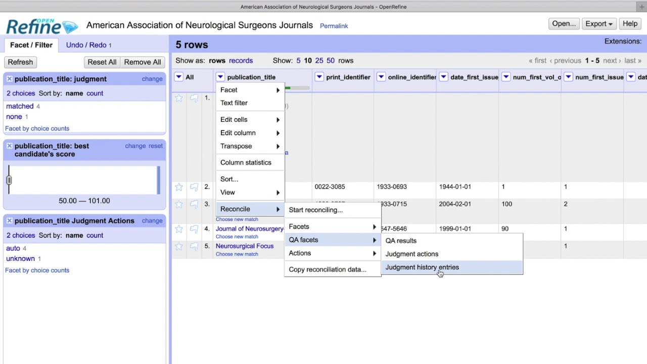Show as records
The width and height of the screenshot is (647, 364).
pyautogui.click(x=241, y=61)
